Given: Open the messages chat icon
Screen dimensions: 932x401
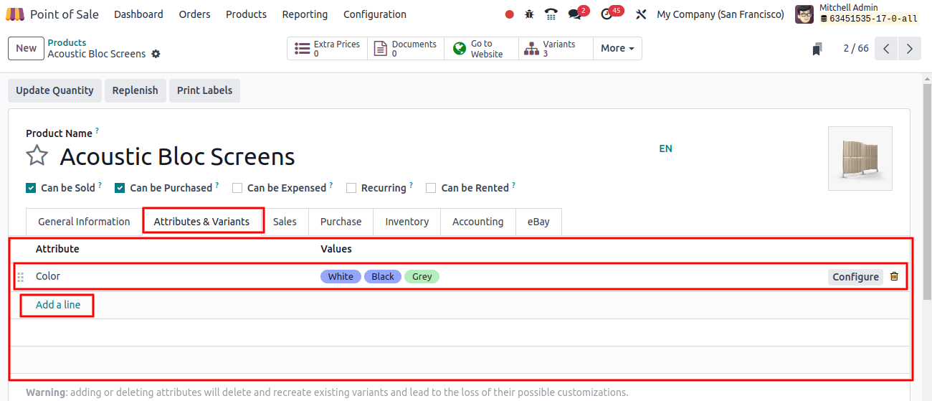Looking at the screenshot, I should [574, 14].
